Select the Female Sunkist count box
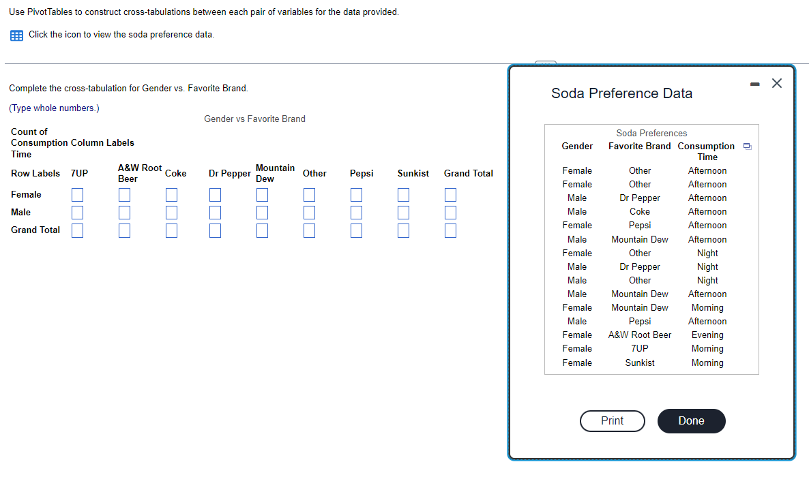 (402, 195)
